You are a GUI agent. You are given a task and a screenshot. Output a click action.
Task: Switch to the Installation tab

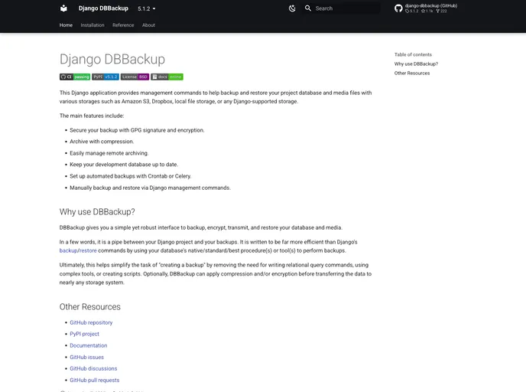point(93,25)
